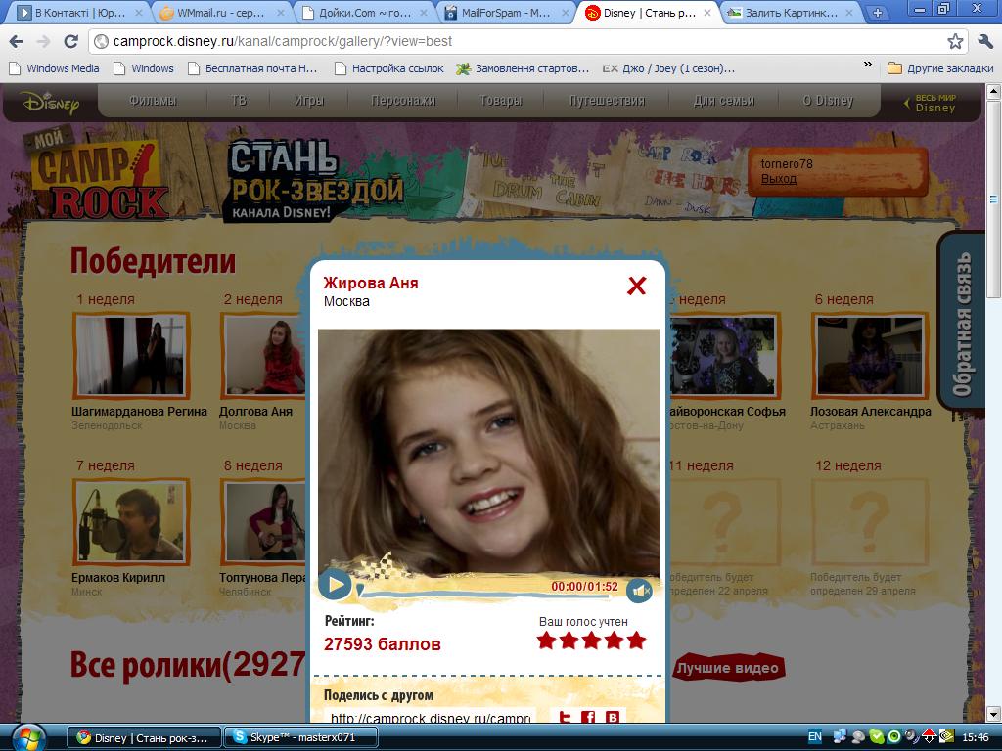Click the EN language indicator
Viewport: 1002px width, 751px height.
point(815,737)
